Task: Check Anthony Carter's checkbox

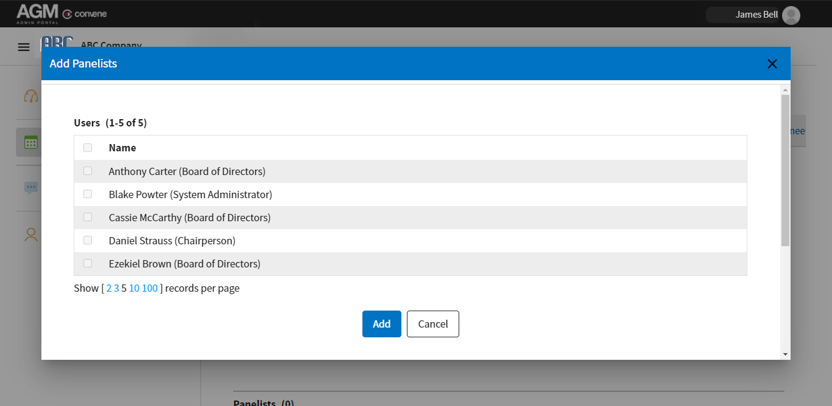Action: point(87,171)
